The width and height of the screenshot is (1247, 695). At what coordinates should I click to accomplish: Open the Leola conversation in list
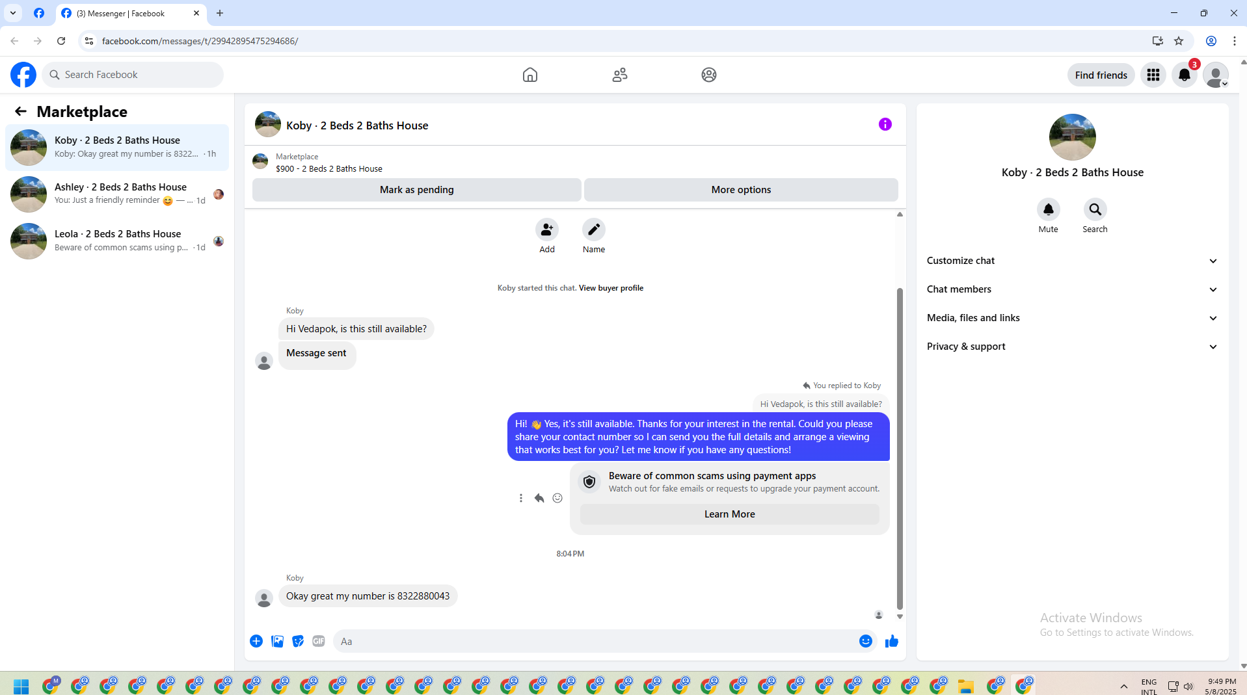tap(117, 241)
